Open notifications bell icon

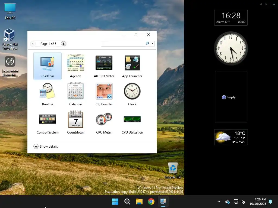tap(271, 201)
